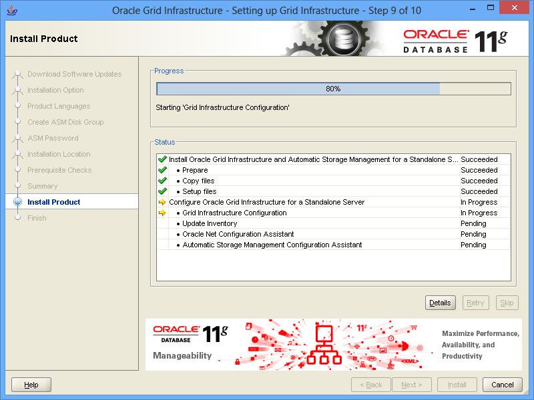Click the Oracle Database 11g header logo
Screen dimensions: 534x400
[x=455, y=41]
